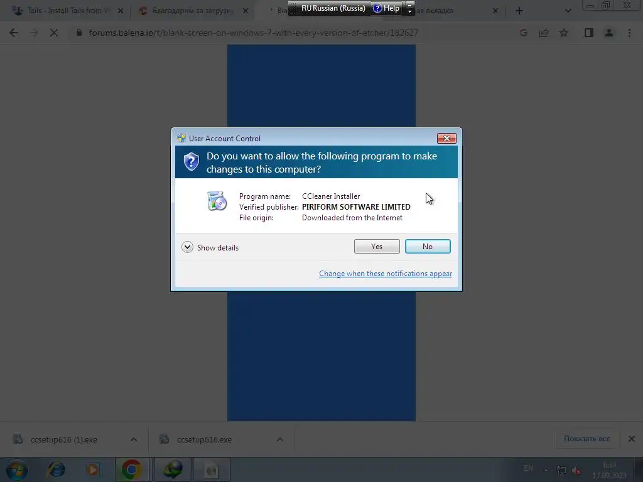The width and height of the screenshot is (643, 482).
Task: Expand options for ccsetup616 (1).exe download
Action: pyautogui.click(x=134, y=439)
